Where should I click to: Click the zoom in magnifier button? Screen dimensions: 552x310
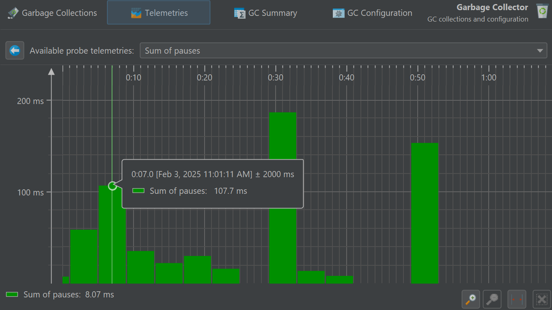471,300
